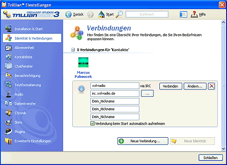Click the scrollbar down arrow
Screen dimensions: 227x165
coord(223,149)
